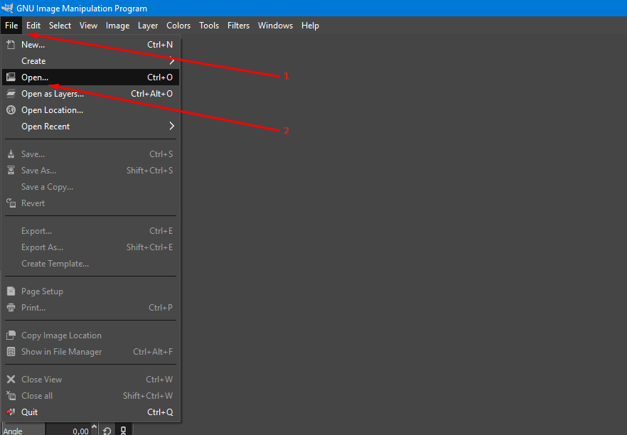Click the GIMP Wilber title bar icon
The image size is (627, 435).
[7, 8]
